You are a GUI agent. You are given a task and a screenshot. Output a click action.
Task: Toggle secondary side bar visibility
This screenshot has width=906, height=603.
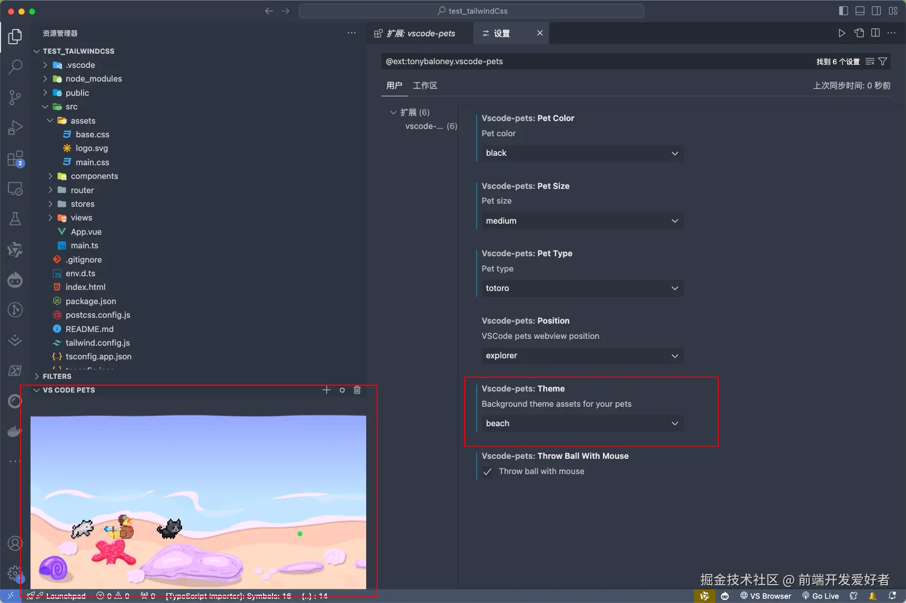[x=877, y=11]
